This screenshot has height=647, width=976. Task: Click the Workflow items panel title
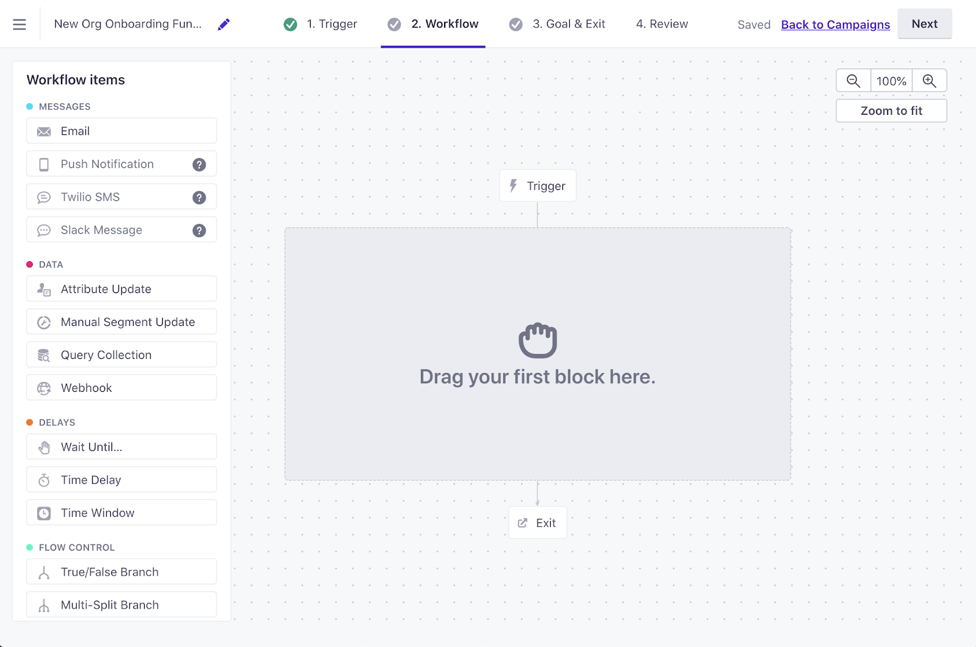(76, 80)
